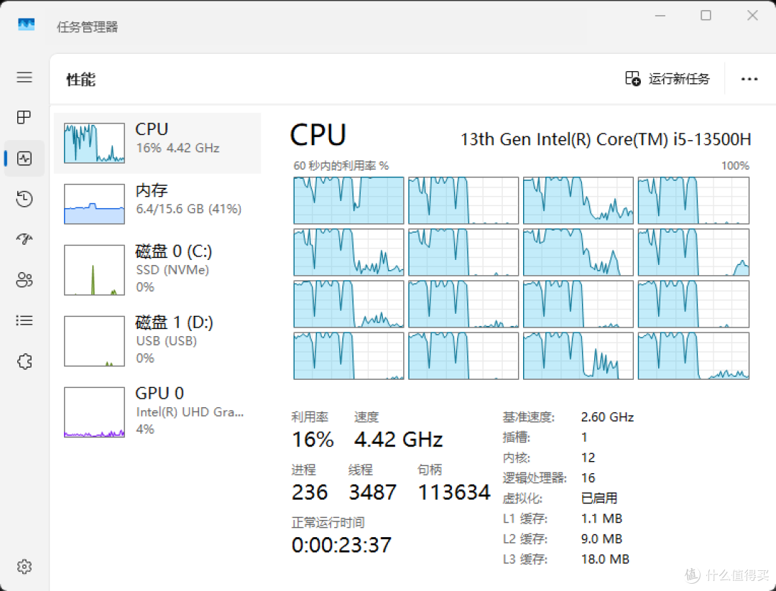Click the 18.0 MB L3 cache value
The image size is (776, 591).
[605, 559]
